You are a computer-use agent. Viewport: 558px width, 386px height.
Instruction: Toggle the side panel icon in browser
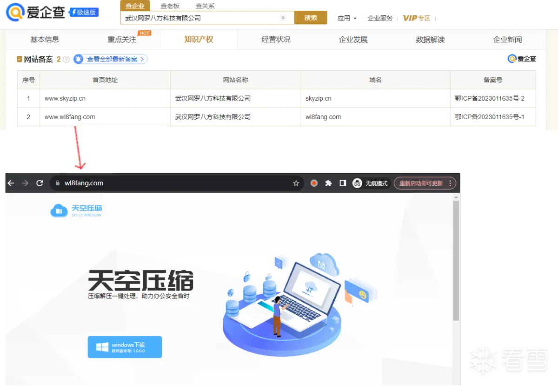(343, 183)
